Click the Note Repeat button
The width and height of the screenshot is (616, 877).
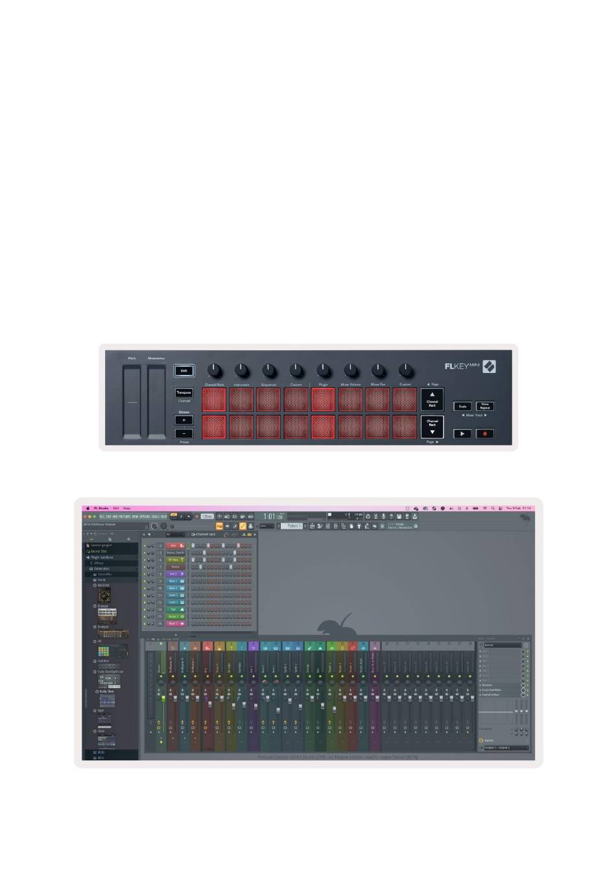tap(484, 406)
